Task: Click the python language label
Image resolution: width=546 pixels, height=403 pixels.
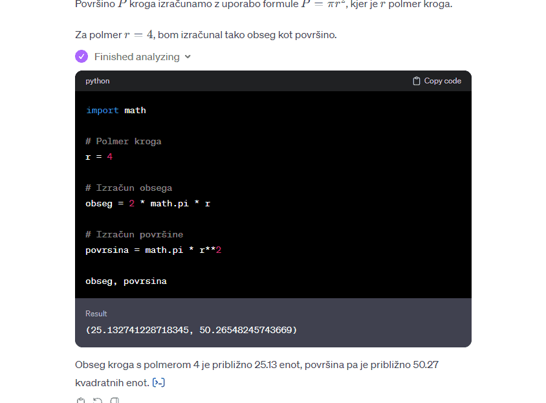Action: (98, 81)
